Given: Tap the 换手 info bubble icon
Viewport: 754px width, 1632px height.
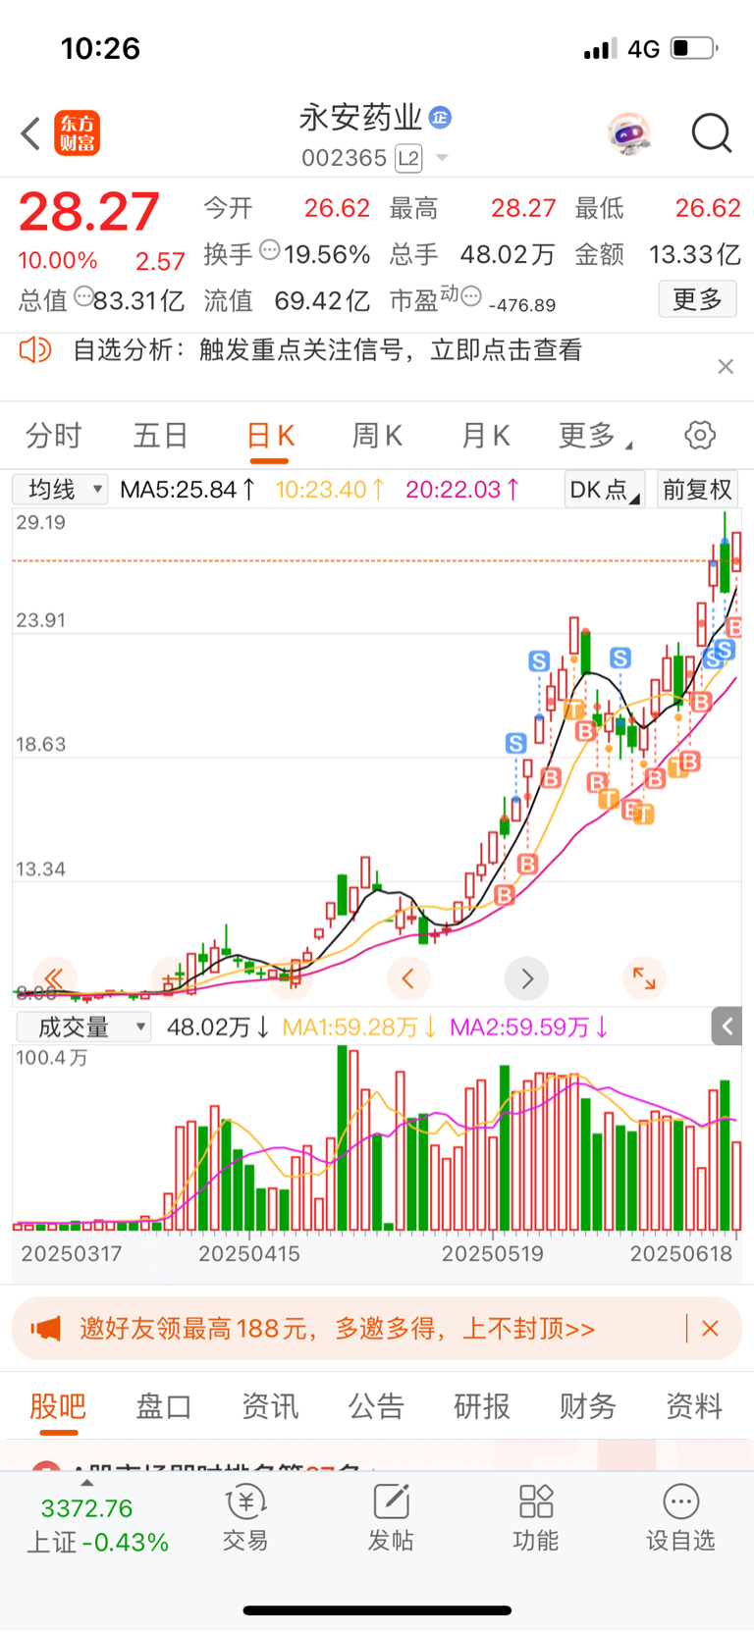Looking at the screenshot, I should (x=269, y=250).
